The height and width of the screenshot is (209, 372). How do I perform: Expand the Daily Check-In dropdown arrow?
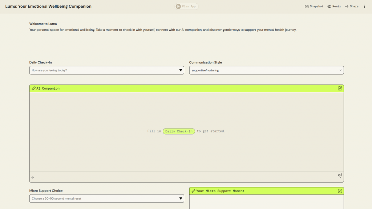181,70
